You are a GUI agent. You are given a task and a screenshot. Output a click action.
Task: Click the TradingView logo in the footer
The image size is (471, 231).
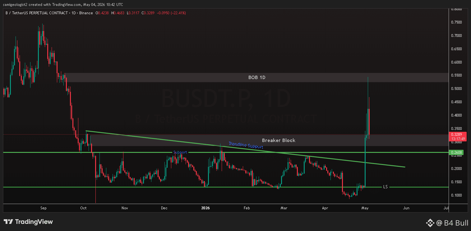coord(28,222)
